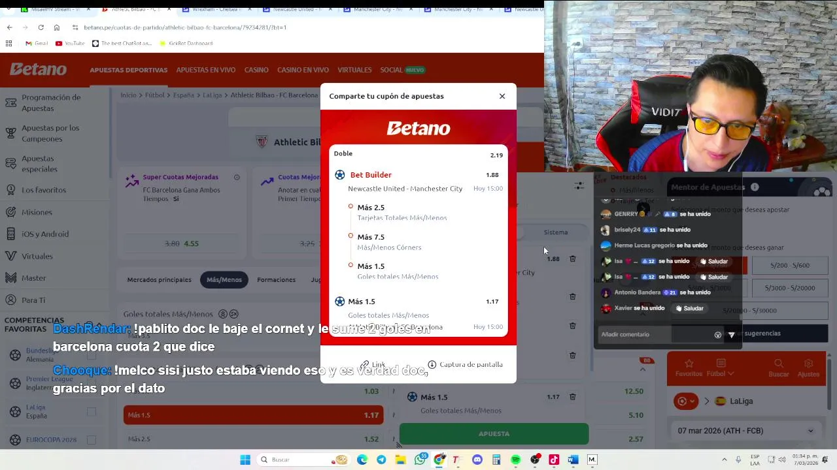Image resolution: width=837 pixels, height=470 pixels.
Task: Click Saludar next to Xavier
Action: (x=690, y=308)
